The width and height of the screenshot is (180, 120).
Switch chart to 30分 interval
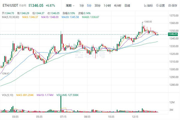click(x=97, y=6)
